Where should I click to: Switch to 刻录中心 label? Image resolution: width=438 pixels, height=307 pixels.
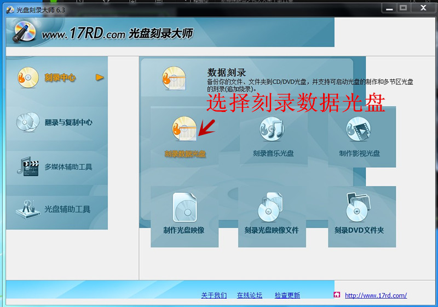click(x=60, y=78)
